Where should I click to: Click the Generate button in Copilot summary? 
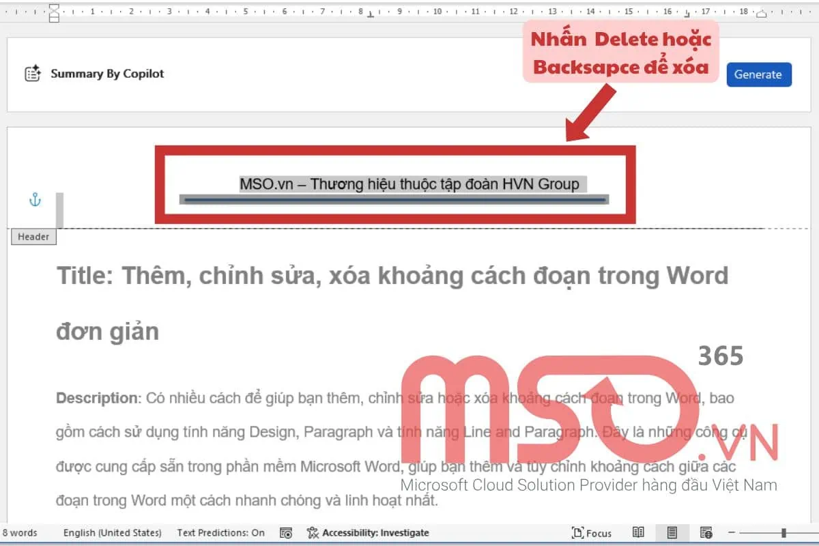pos(758,74)
